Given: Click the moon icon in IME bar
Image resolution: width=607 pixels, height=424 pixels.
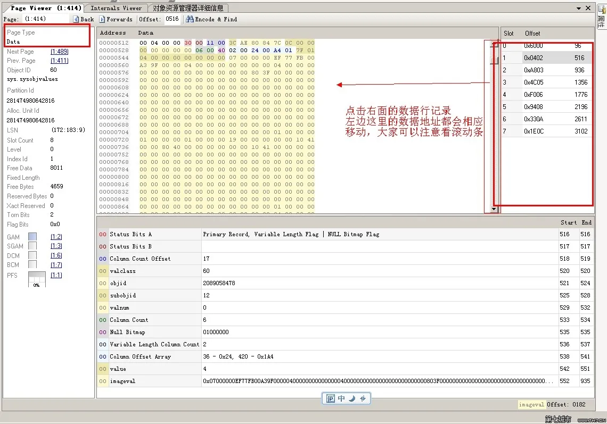Looking at the screenshot, I should click(352, 398).
